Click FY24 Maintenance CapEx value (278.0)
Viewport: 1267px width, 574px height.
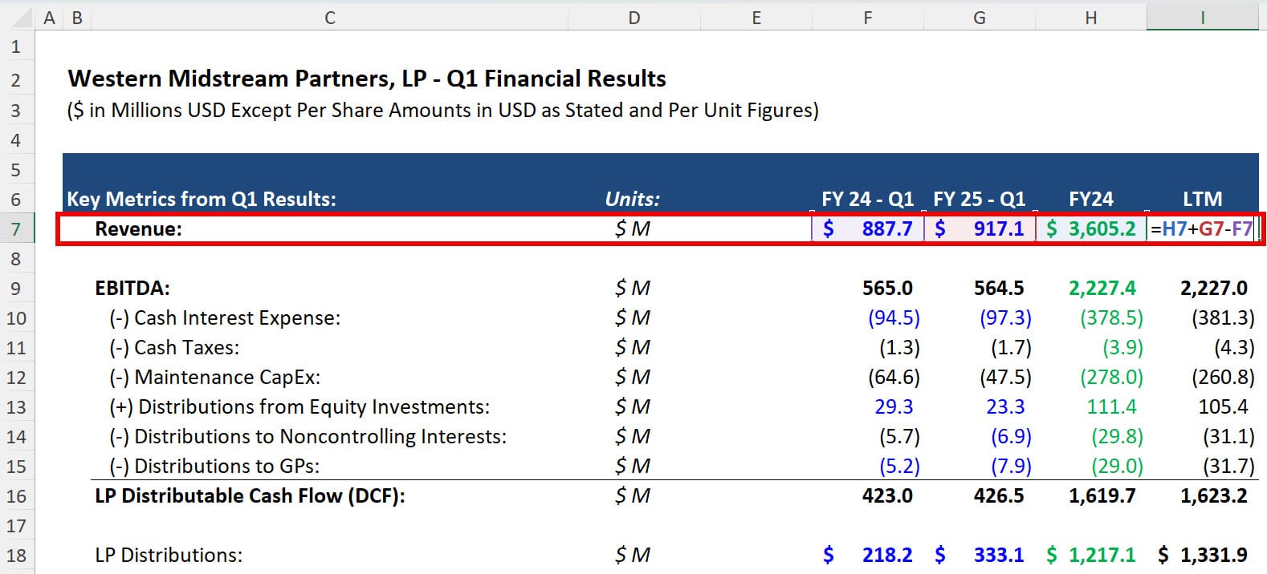pos(1111,378)
